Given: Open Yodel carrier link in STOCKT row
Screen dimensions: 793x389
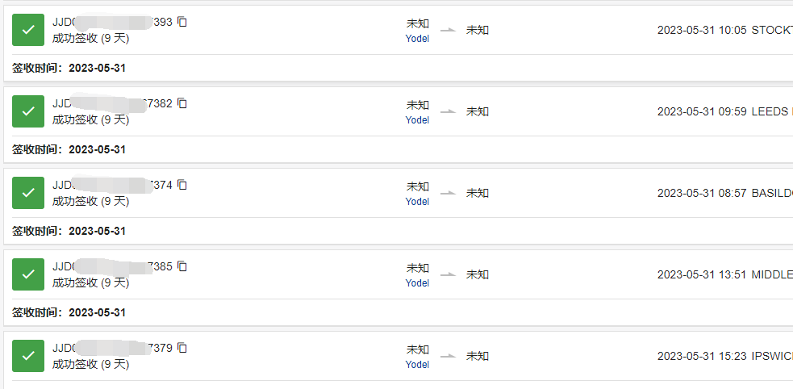Looking at the screenshot, I should [417, 39].
